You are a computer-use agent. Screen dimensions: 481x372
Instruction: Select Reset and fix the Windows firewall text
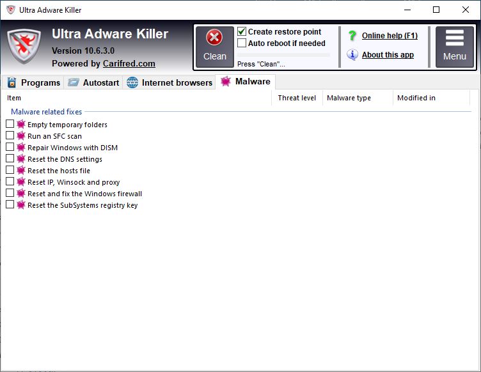84,194
